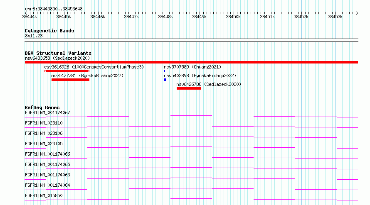Click the 38452k ruler position

point(301,17)
